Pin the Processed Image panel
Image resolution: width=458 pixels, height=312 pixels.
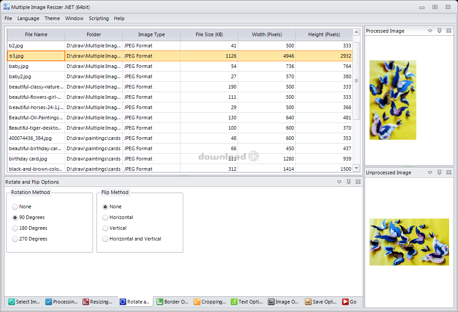coord(439,31)
